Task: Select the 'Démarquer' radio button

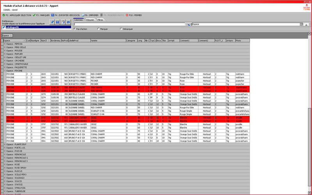Action: coord(121,29)
